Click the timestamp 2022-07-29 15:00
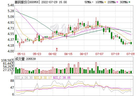Image resolution: width=137 pixels, height=96 pixels. (x=54, y=2)
